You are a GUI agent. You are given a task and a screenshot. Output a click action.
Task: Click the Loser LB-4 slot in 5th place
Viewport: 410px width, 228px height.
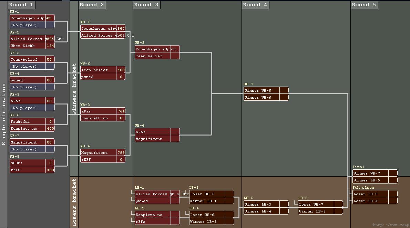click(x=375, y=200)
